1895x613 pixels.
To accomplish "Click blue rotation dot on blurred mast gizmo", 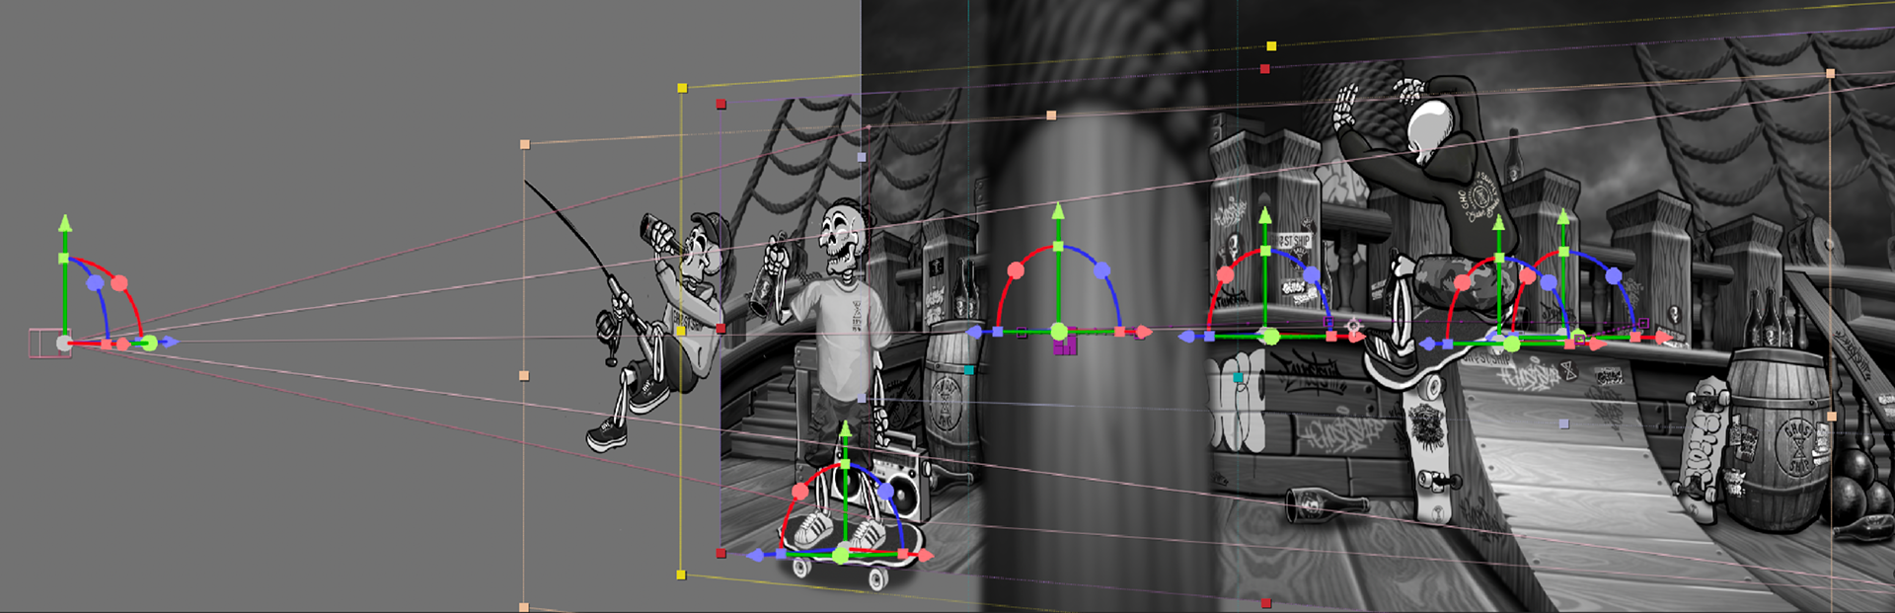I will tap(1101, 269).
